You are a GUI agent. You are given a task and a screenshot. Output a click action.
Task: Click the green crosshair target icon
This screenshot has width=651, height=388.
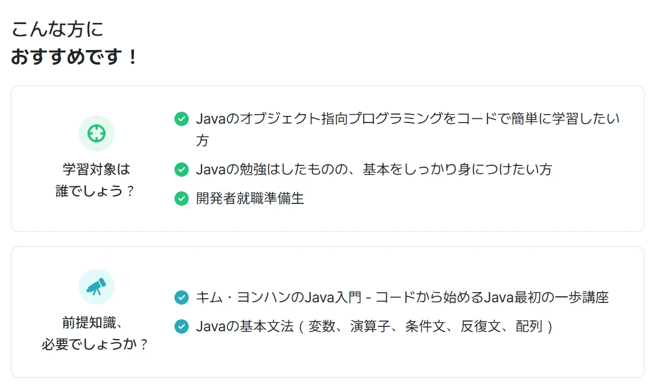point(97,133)
